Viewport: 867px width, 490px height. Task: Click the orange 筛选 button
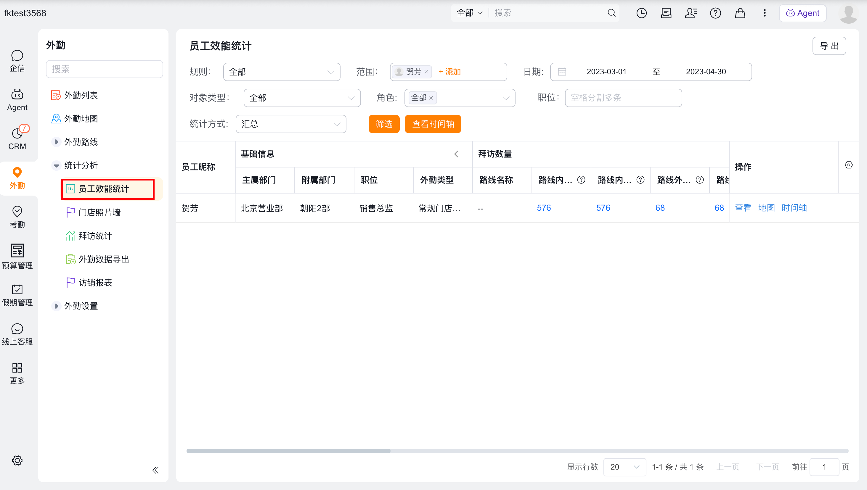click(x=384, y=124)
